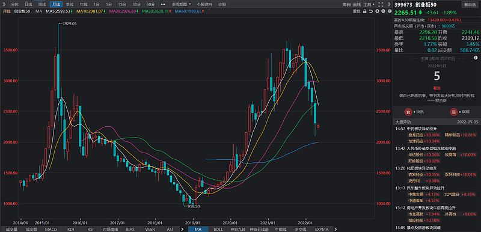Select the 成交量 volume indicator tab

point(11,229)
